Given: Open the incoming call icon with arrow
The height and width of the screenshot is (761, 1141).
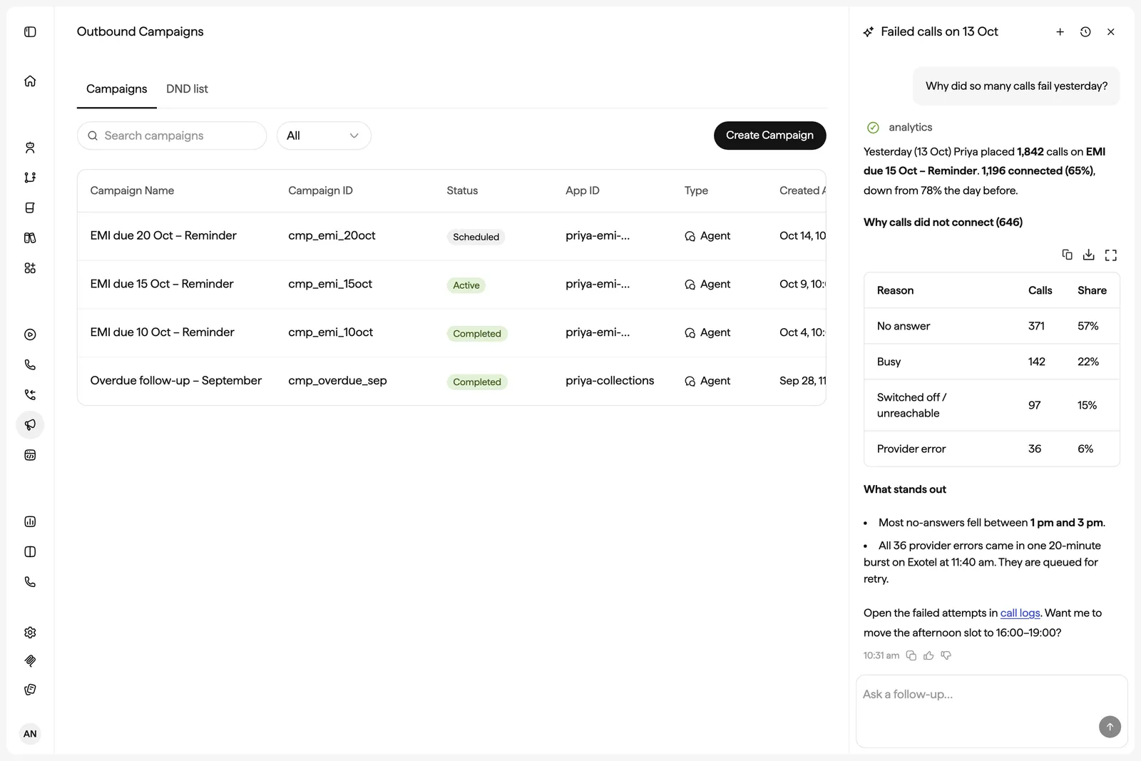Looking at the screenshot, I should coord(30,394).
